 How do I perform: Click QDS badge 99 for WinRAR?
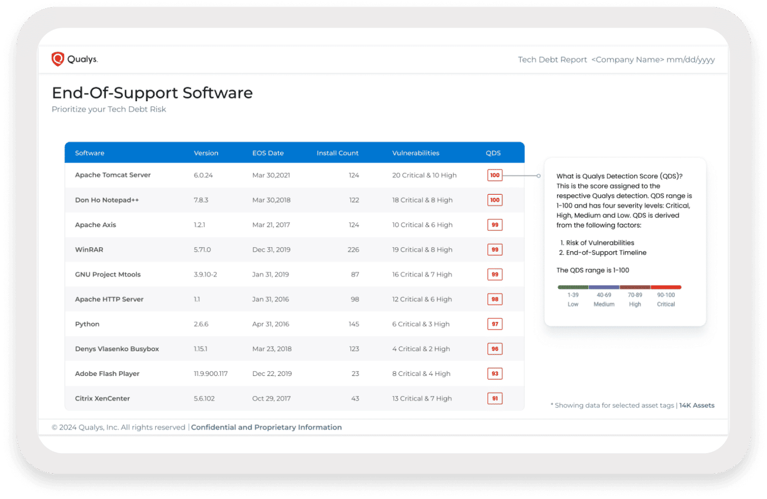[x=495, y=249]
